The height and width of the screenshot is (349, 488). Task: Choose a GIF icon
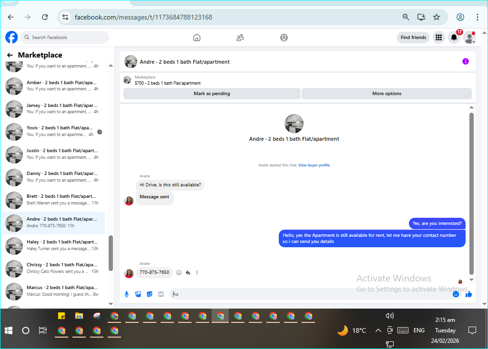tap(161, 294)
